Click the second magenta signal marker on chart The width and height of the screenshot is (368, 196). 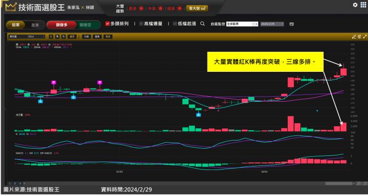click(100, 82)
